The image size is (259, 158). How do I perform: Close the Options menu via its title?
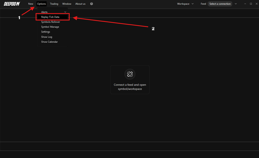tap(41, 4)
